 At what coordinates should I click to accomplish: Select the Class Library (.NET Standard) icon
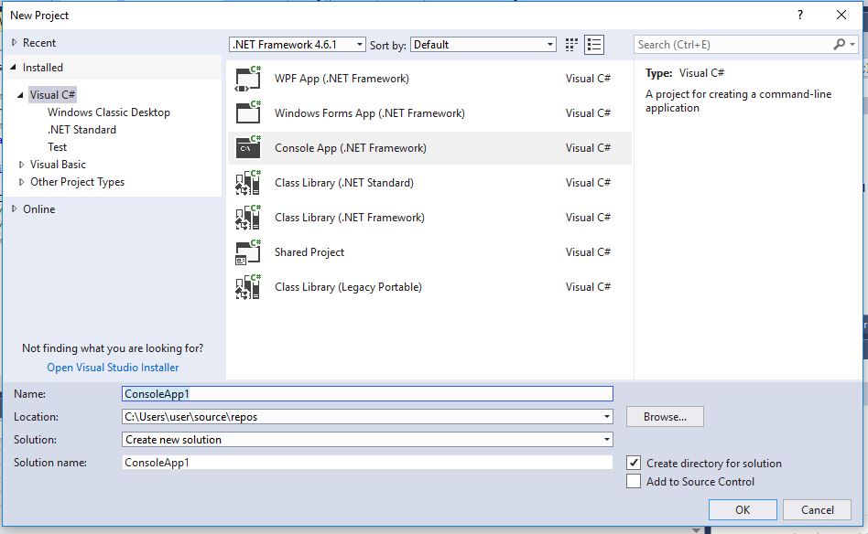pyautogui.click(x=250, y=182)
